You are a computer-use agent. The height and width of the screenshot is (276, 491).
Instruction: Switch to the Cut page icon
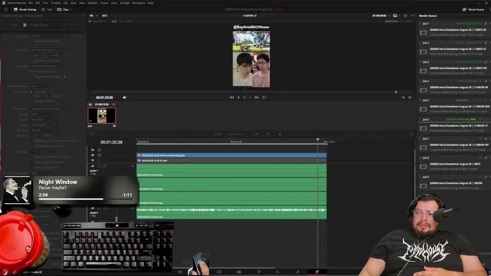[219, 272]
